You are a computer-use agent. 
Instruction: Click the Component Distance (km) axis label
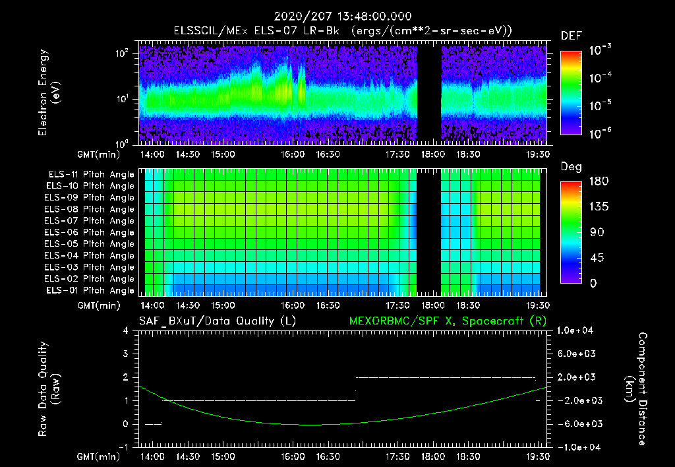[x=636, y=389]
